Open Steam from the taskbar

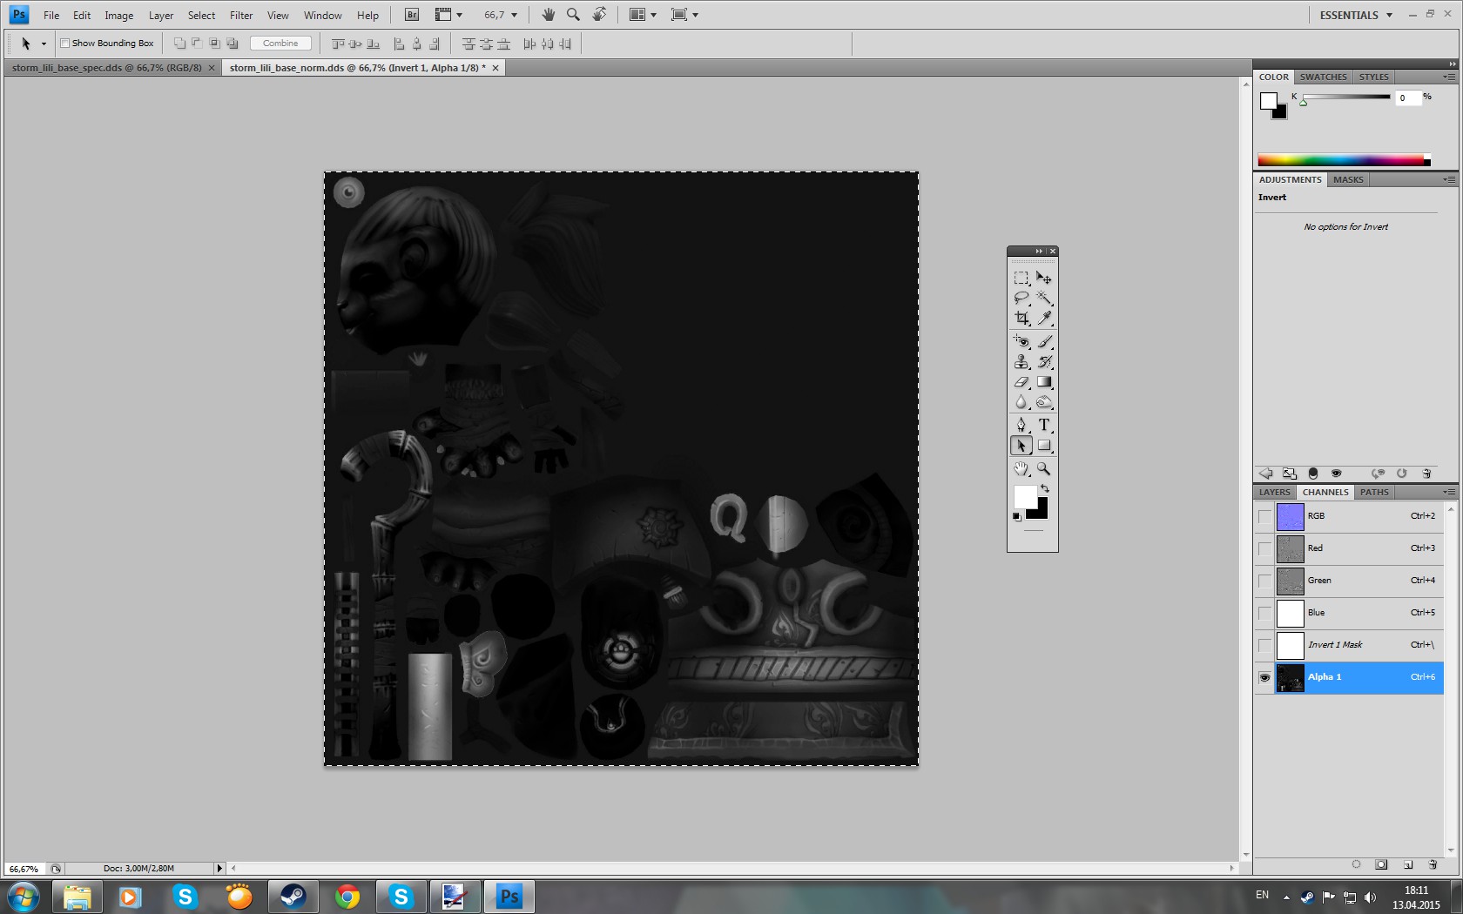tap(293, 896)
